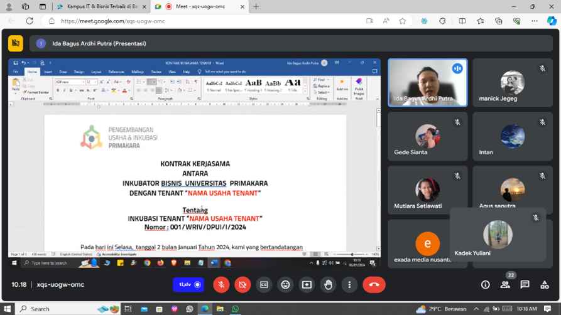561x315 pixels.
Task: Open meeting details info icon
Action: click(x=485, y=285)
